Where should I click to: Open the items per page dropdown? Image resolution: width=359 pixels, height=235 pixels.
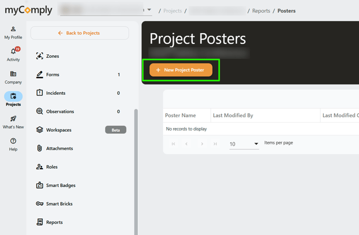tap(244, 144)
